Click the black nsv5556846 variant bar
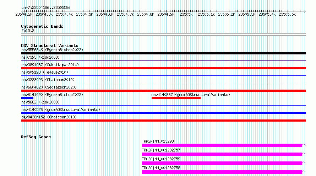Screen dimensions: 316x176 click(163, 53)
